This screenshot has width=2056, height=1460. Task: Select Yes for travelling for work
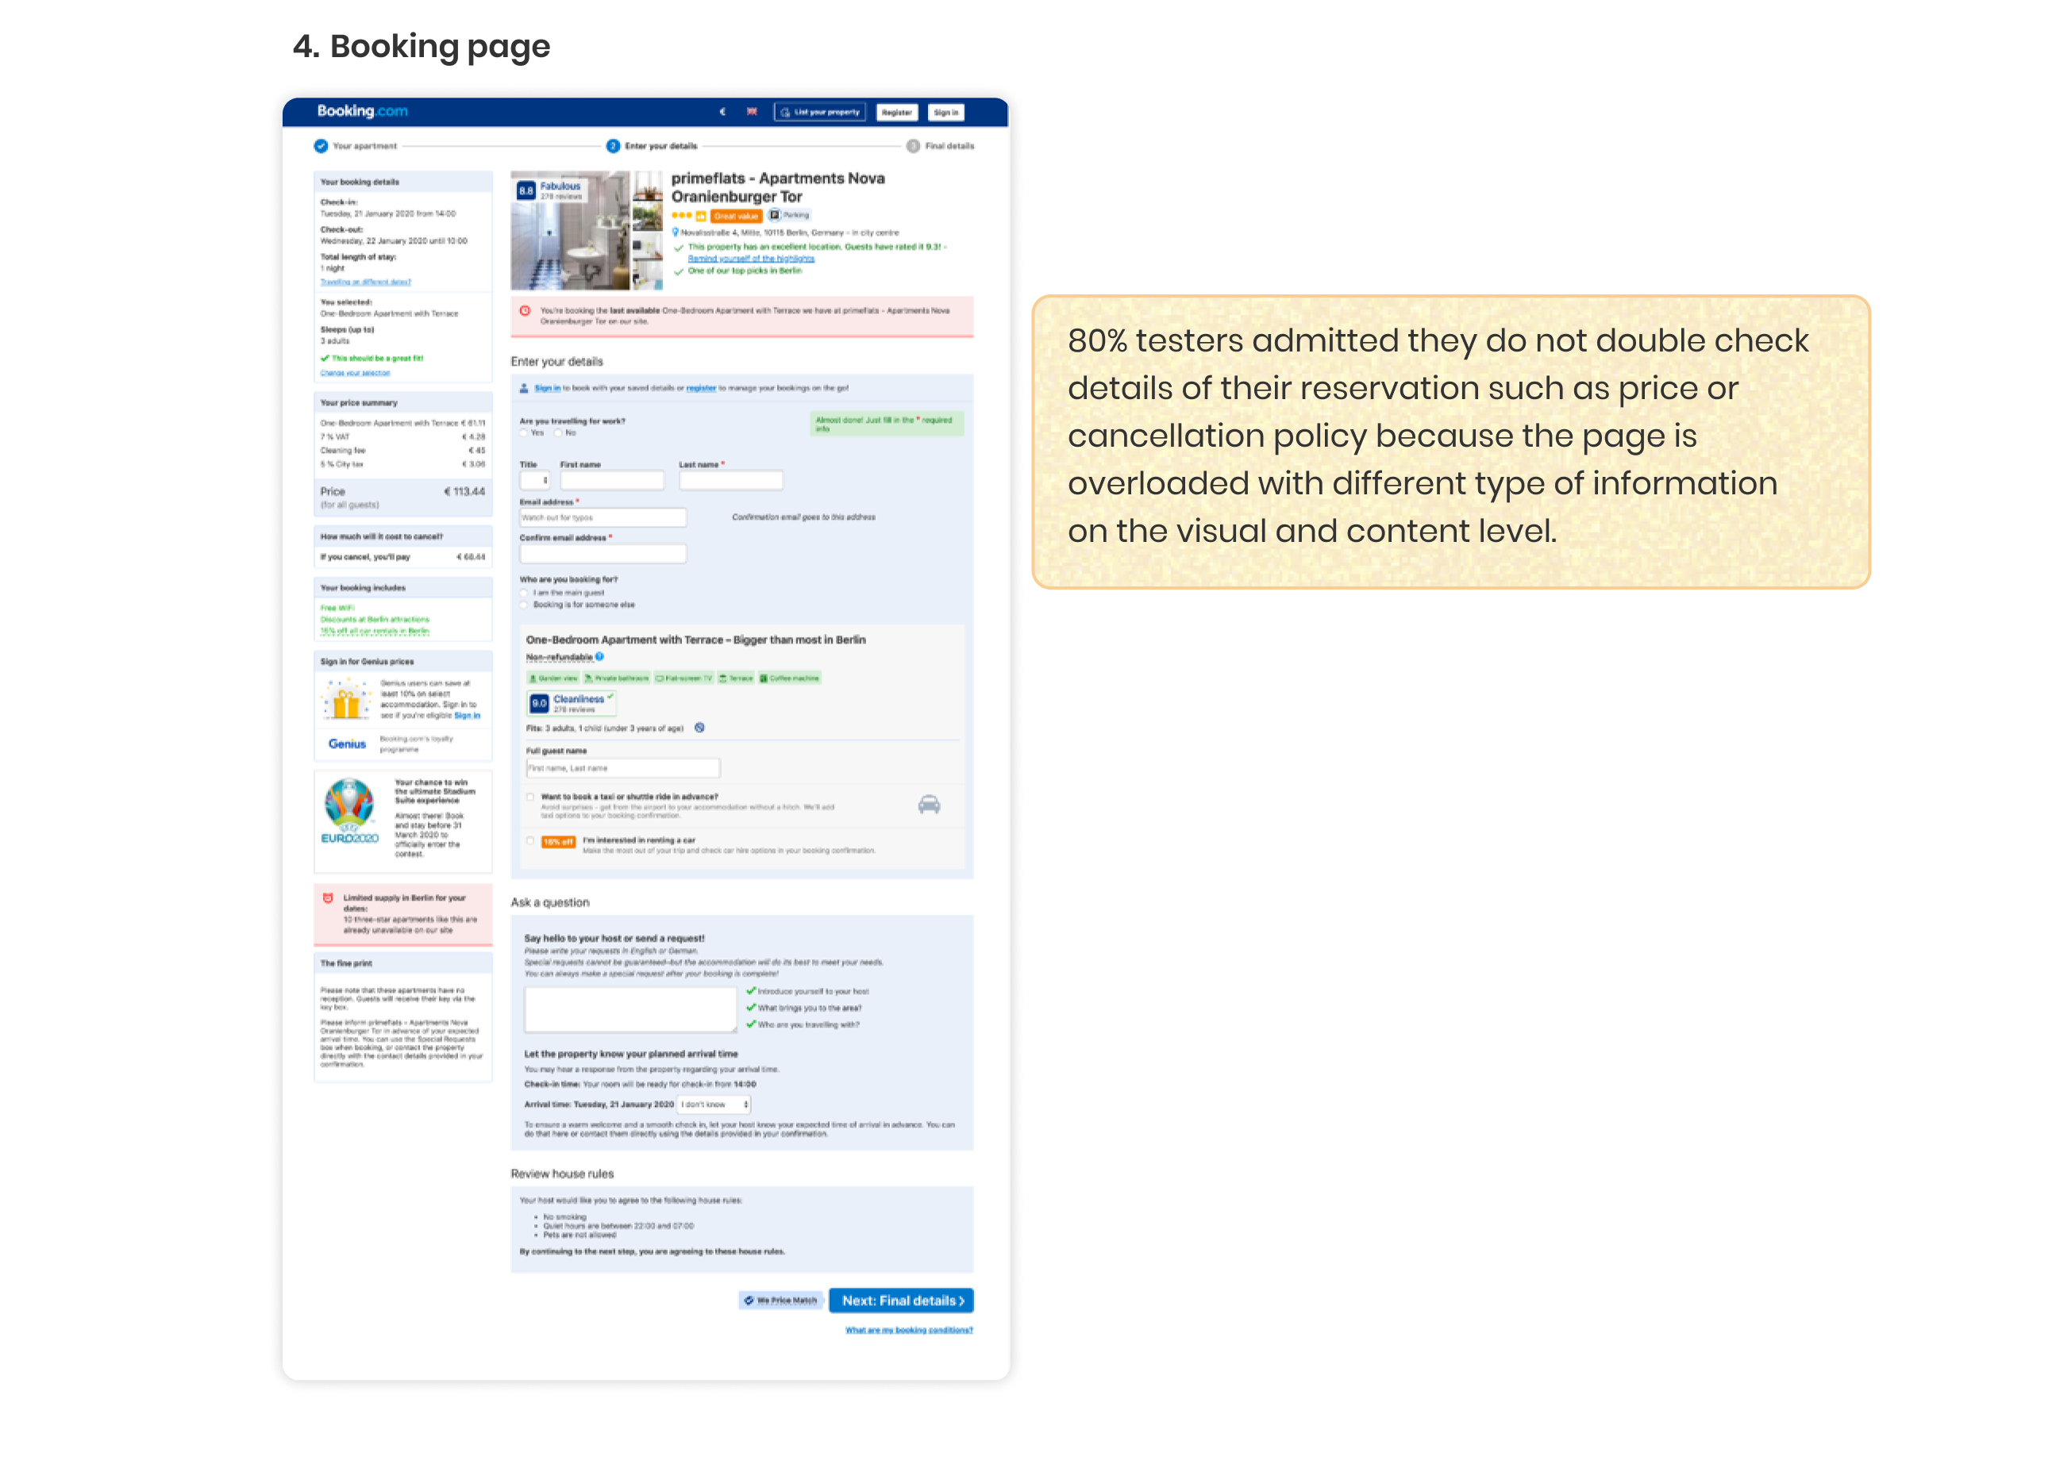pyautogui.click(x=525, y=433)
